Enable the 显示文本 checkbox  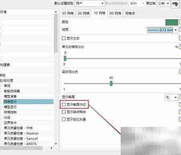[64, 38]
